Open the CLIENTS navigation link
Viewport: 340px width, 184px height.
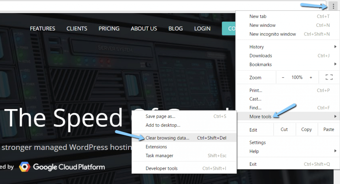pyautogui.click(x=77, y=29)
